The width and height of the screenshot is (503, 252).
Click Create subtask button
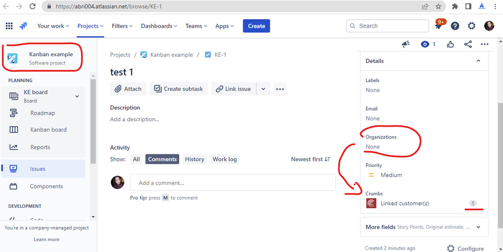[x=179, y=89]
